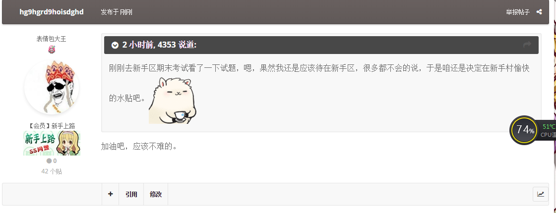Collapse the quote using the chevron icon

(x=115, y=45)
